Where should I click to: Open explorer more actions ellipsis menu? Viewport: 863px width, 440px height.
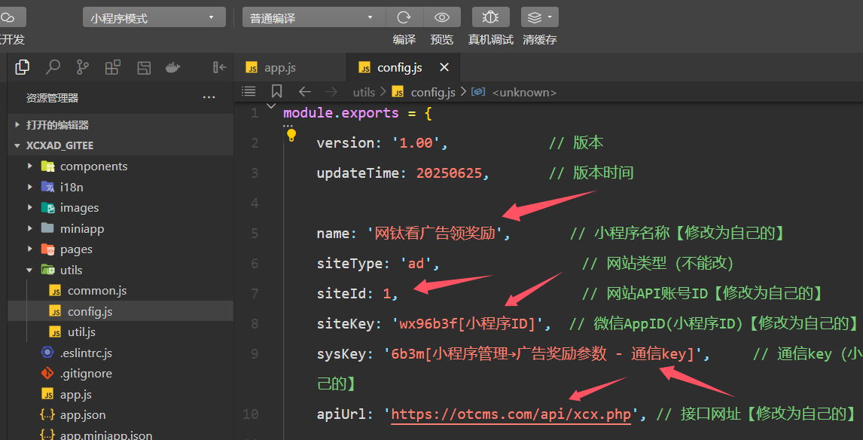pyautogui.click(x=209, y=98)
